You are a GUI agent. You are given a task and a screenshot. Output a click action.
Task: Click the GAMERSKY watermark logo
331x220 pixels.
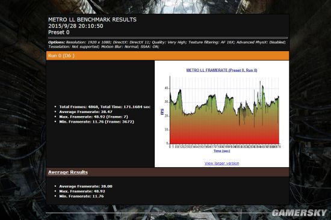coord(299,213)
